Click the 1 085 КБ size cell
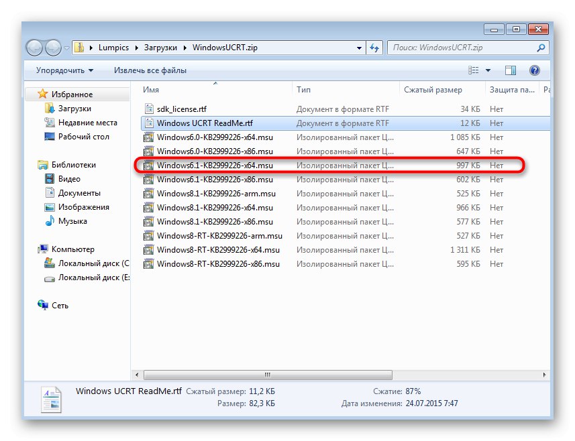Screen dimensions: 575x441 465,137
